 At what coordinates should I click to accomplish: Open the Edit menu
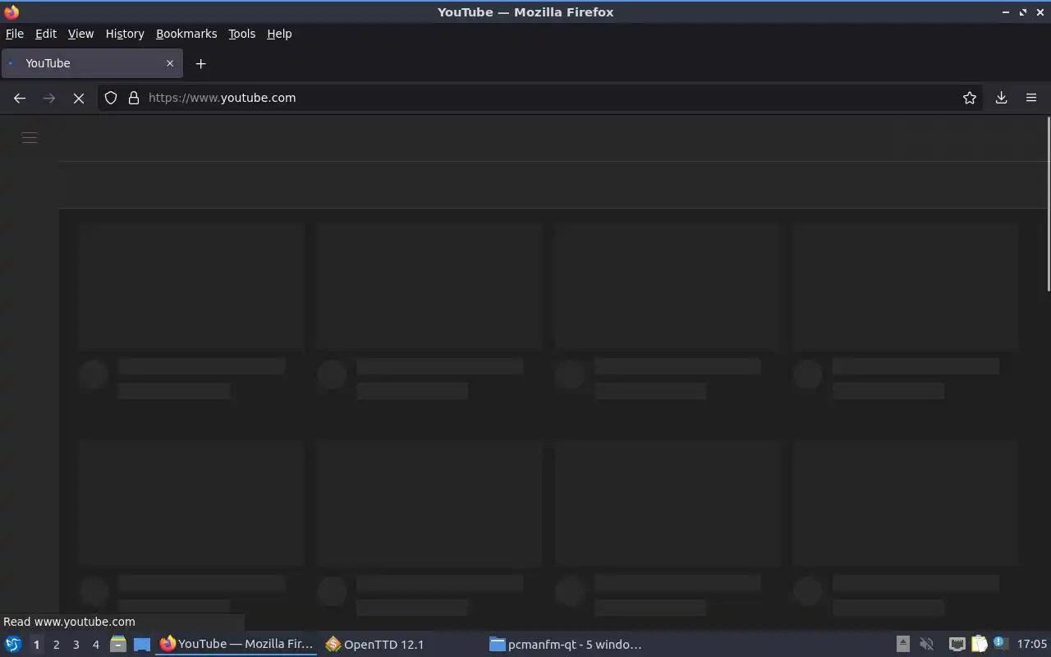(46, 34)
